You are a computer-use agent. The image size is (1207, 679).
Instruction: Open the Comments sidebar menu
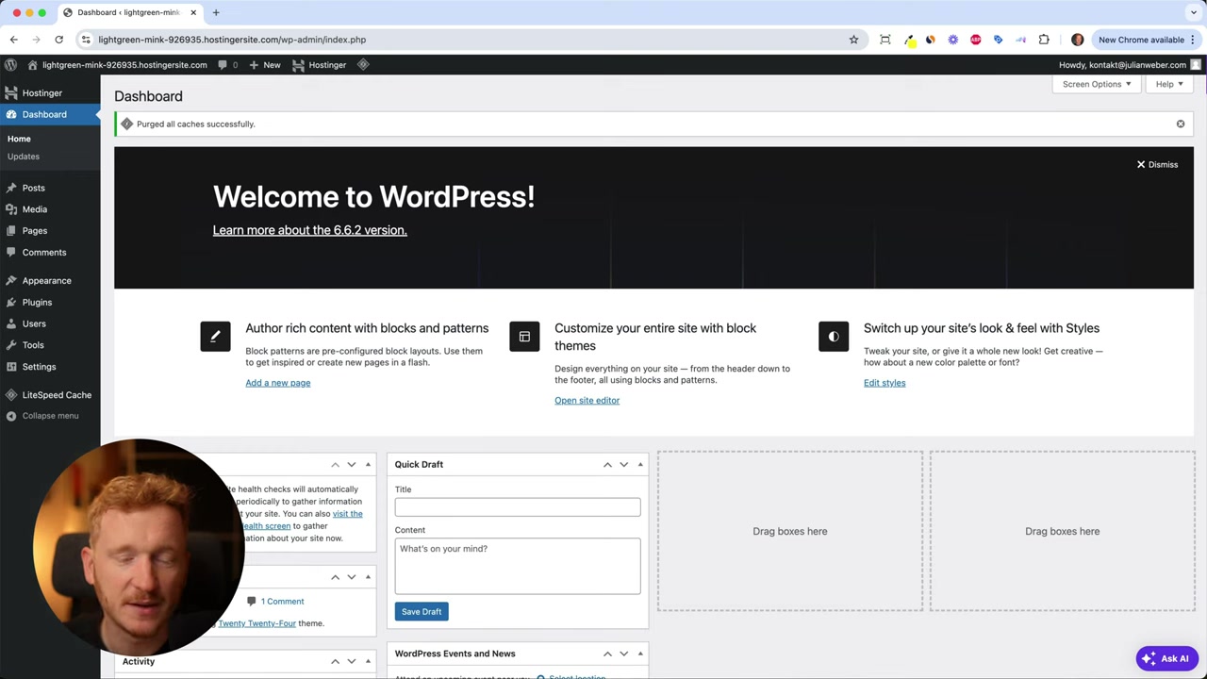tap(50, 253)
